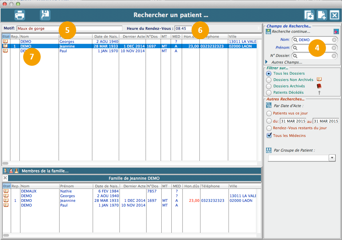This screenshot has height=240, width=342.
Task: Select patient Georges DEMO in the top list
Action: tap(67, 41)
